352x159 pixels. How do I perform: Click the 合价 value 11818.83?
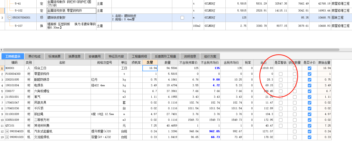[263, 68]
